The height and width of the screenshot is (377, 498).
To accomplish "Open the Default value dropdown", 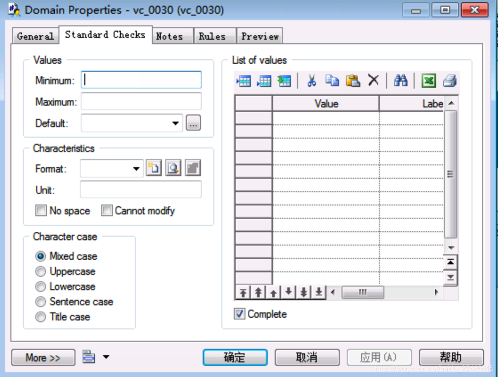I will point(176,123).
